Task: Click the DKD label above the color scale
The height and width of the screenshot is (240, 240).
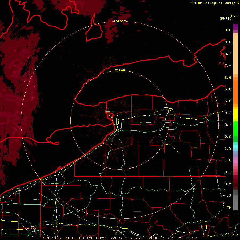Action: coord(234,16)
